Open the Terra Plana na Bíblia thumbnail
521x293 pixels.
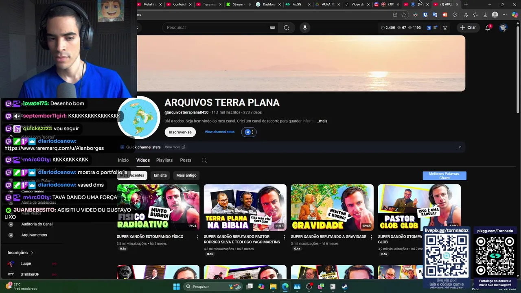coord(245,208)
